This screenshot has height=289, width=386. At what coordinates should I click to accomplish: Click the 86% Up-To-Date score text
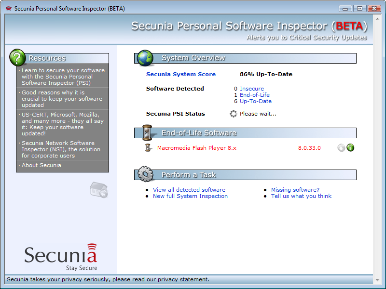266,74
